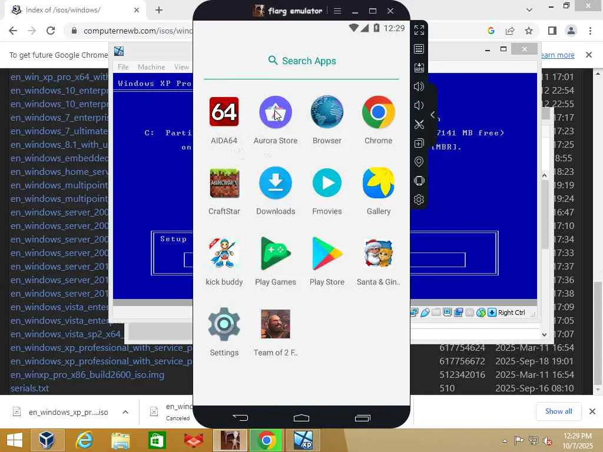Screen dimensions: 603x452
Task: Toggle Chrome side panel
Action: 552,31
